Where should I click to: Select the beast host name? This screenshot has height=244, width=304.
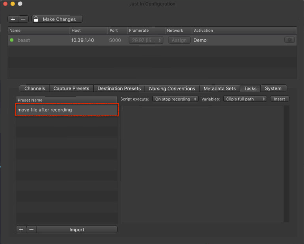(24, 40)
